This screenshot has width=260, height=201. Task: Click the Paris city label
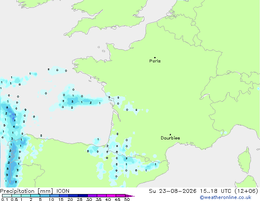pos(155,61)
